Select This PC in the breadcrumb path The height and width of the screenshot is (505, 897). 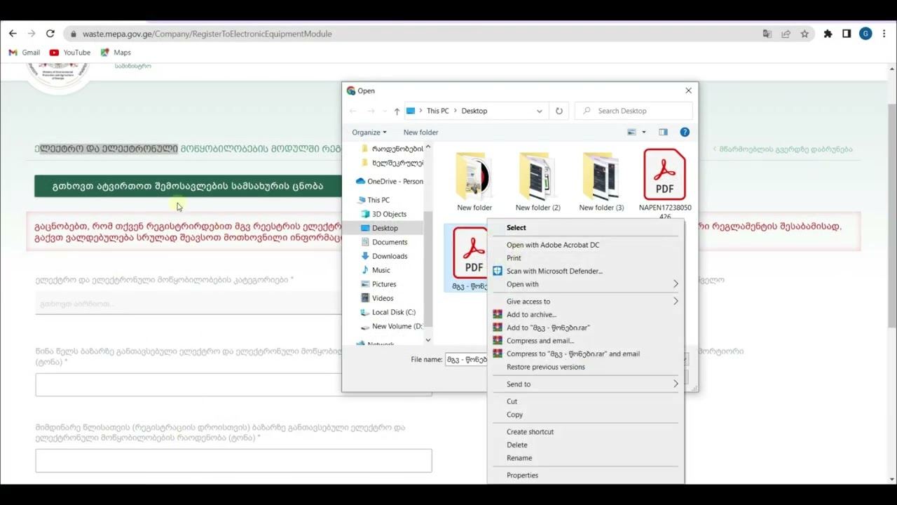coord(437,111)
